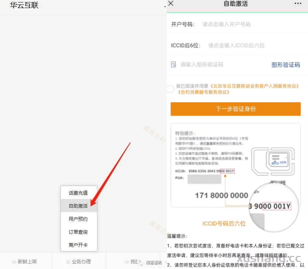Click the ICCID号码后六位 caption text

pos(224,224)
